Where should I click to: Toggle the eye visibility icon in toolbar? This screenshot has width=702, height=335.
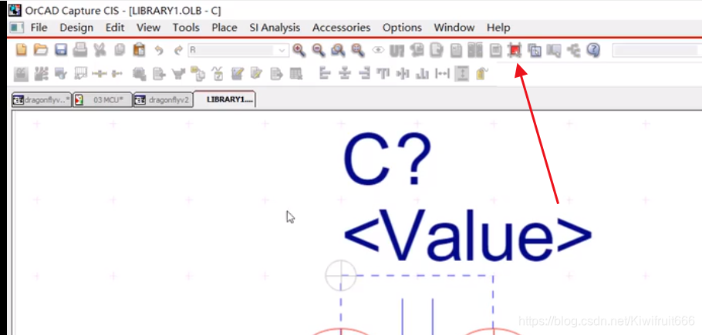[378, 50]
